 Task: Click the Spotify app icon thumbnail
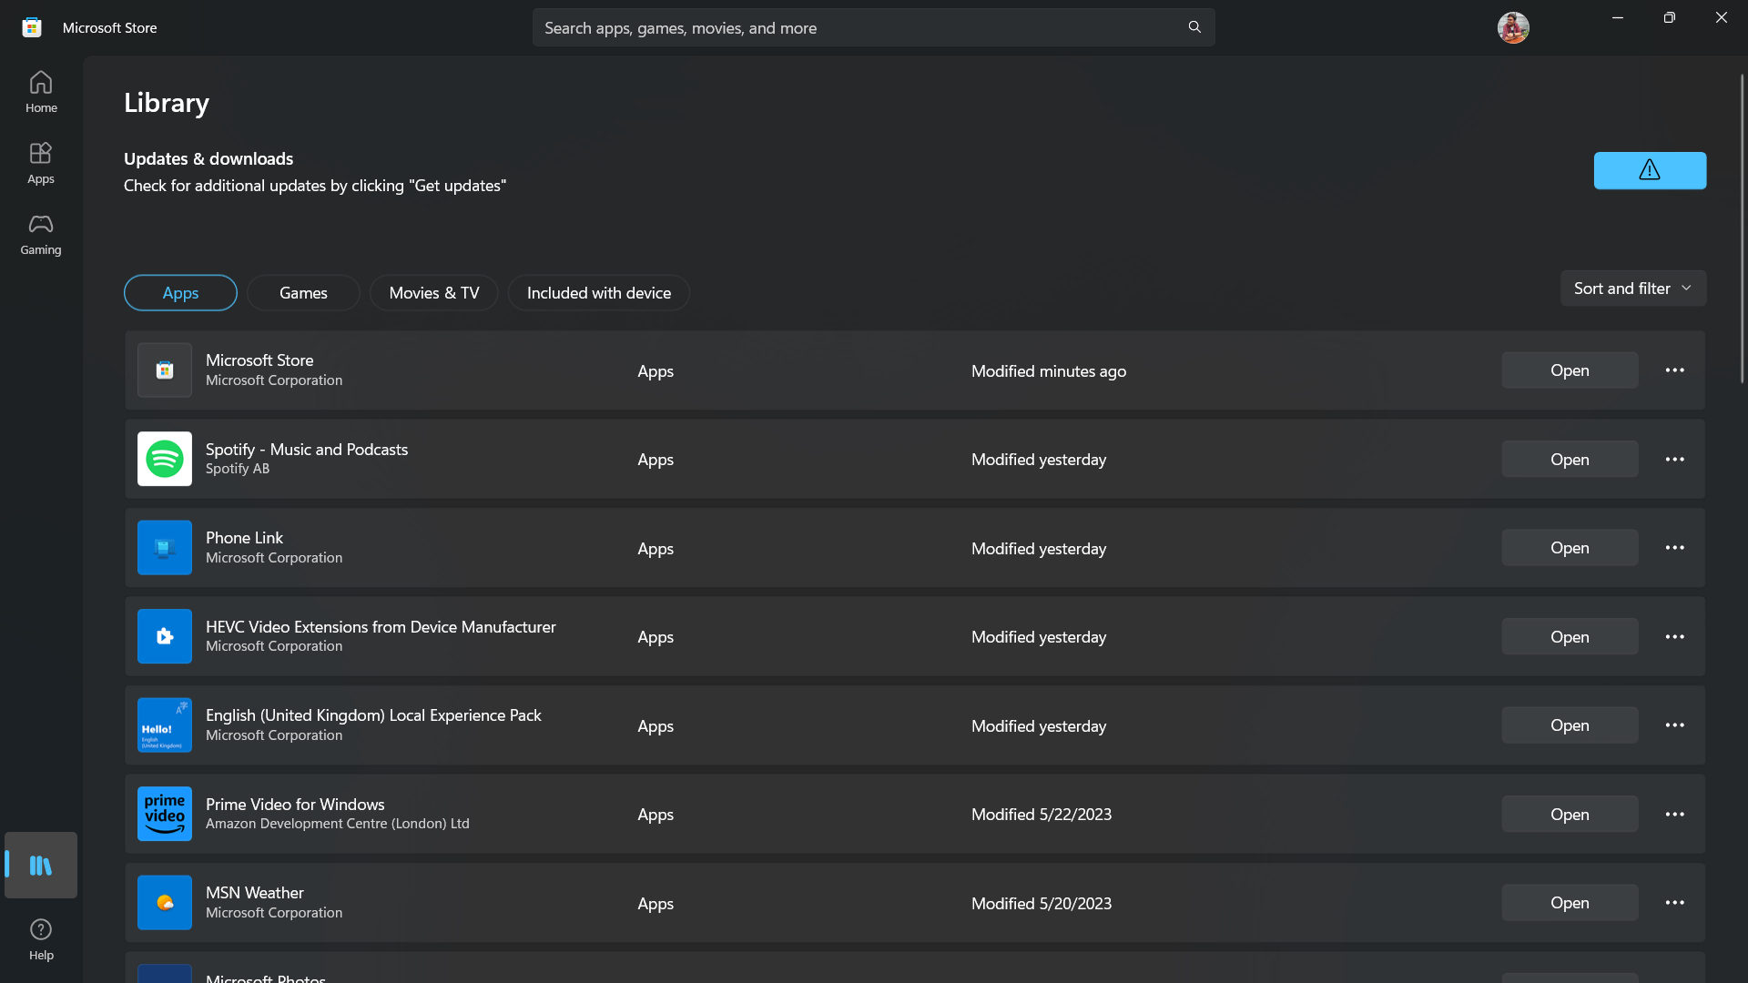point(165,459)
